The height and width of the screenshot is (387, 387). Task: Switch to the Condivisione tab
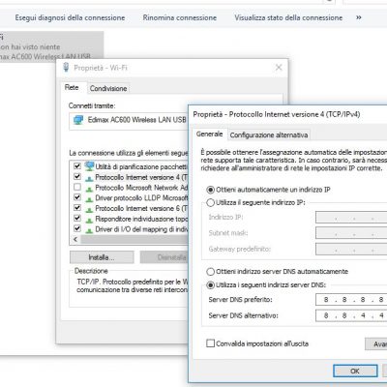[x=108, y=88]
